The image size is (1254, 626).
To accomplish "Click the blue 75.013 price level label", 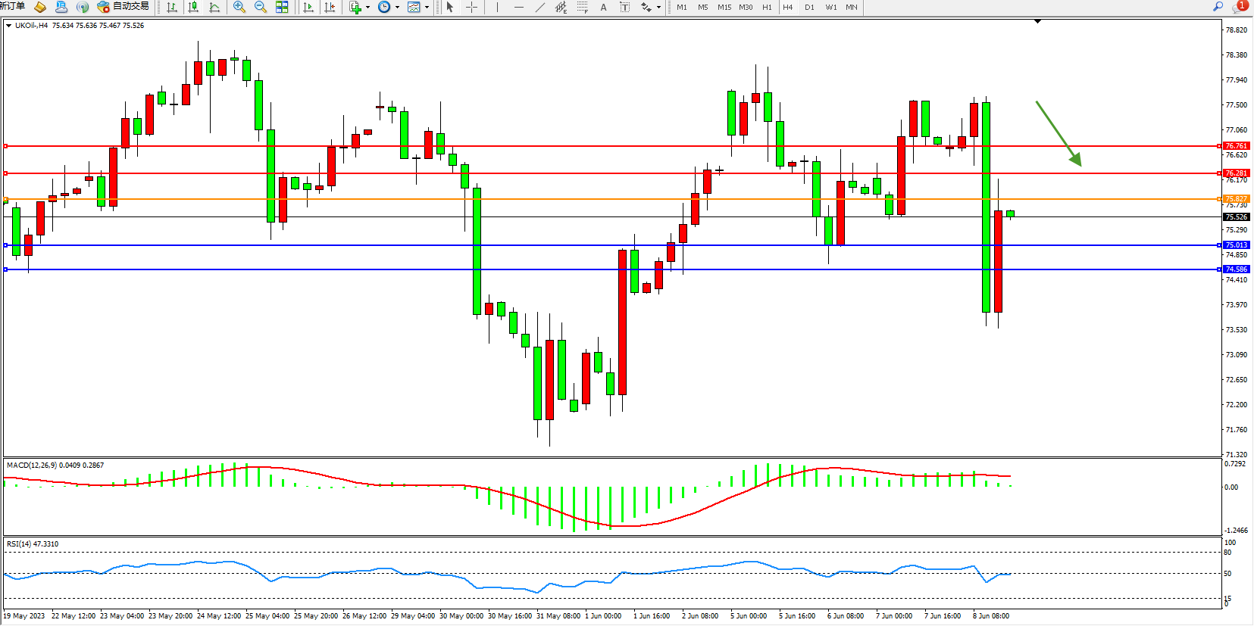I will point(1236,245).
